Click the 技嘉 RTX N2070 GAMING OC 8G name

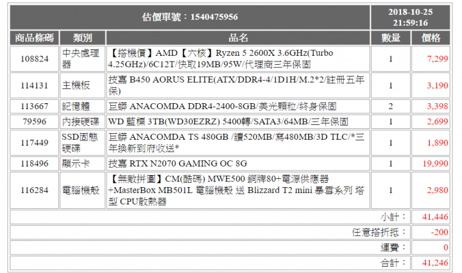point(178,164)
